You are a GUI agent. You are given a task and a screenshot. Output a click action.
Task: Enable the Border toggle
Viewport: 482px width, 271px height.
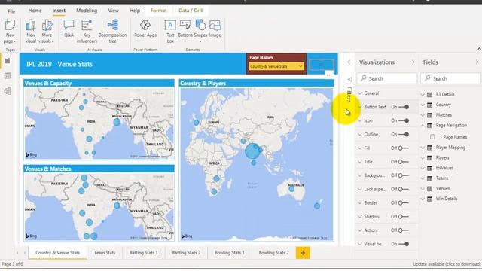(x=404, y=202)
